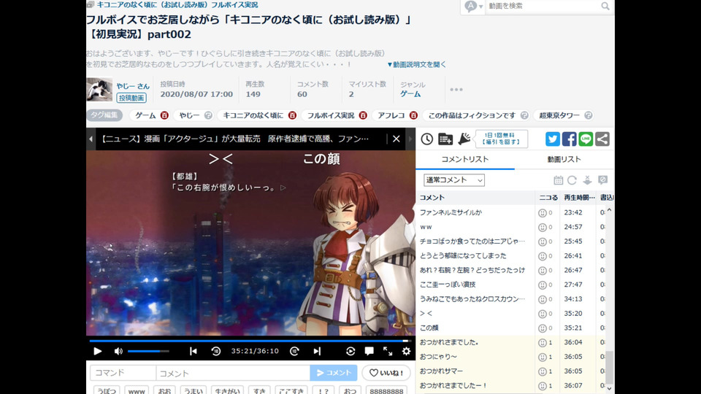Open the キコニアのなく頃に tag
This screenshot has height=394, width=701.
253,115
